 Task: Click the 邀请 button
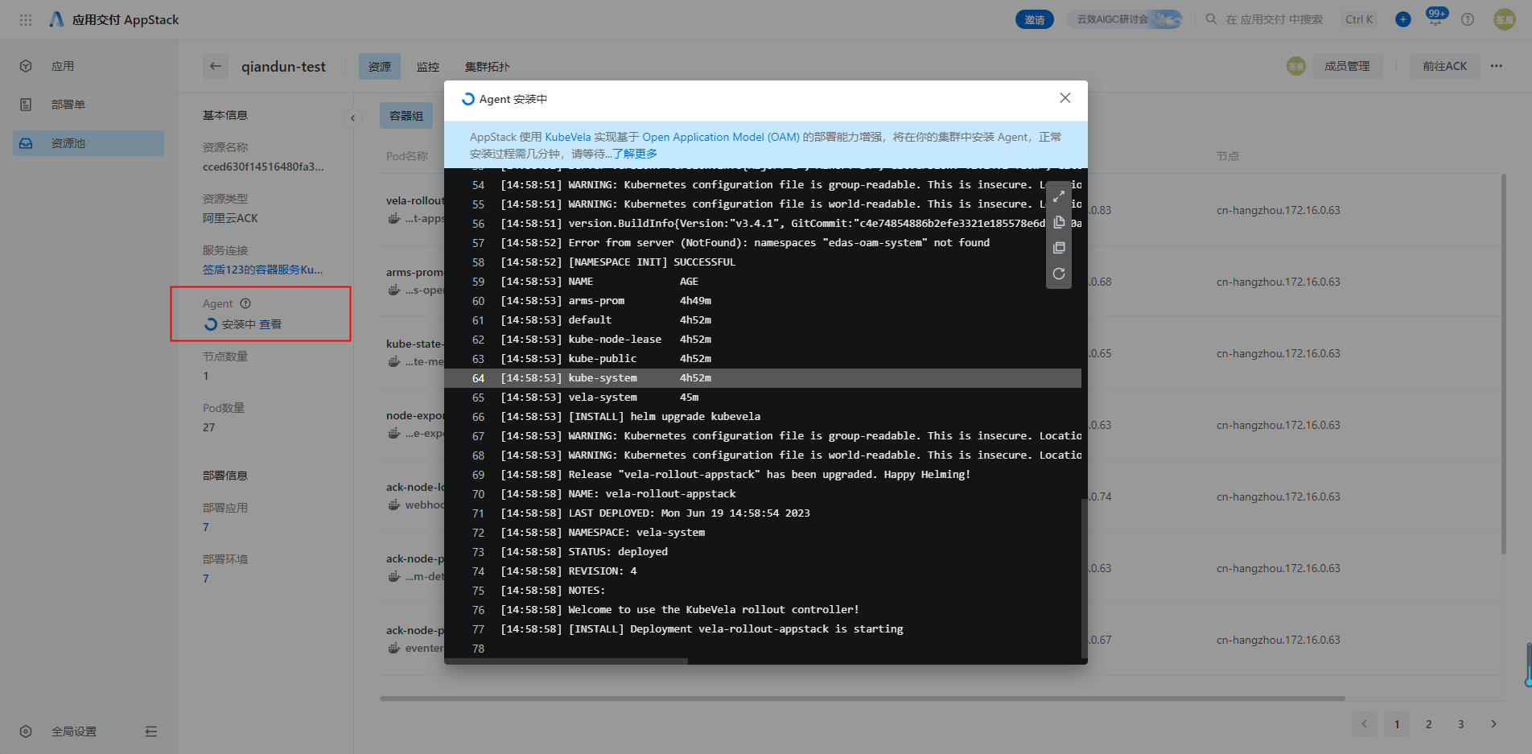pos(1035,19)
